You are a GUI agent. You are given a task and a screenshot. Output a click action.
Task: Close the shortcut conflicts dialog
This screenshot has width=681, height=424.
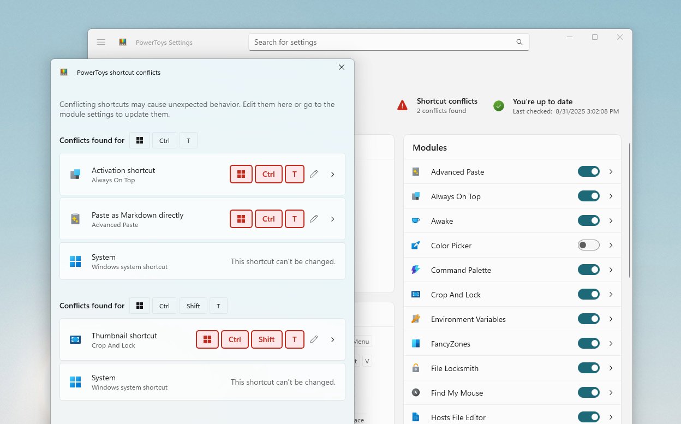pyautogui.click(x=342, y=67)
